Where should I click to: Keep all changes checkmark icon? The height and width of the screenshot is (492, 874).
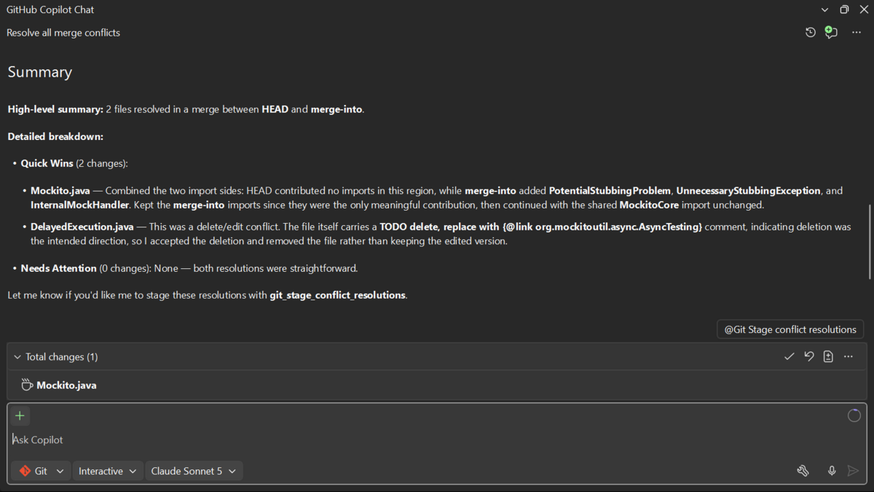[789, 356]
